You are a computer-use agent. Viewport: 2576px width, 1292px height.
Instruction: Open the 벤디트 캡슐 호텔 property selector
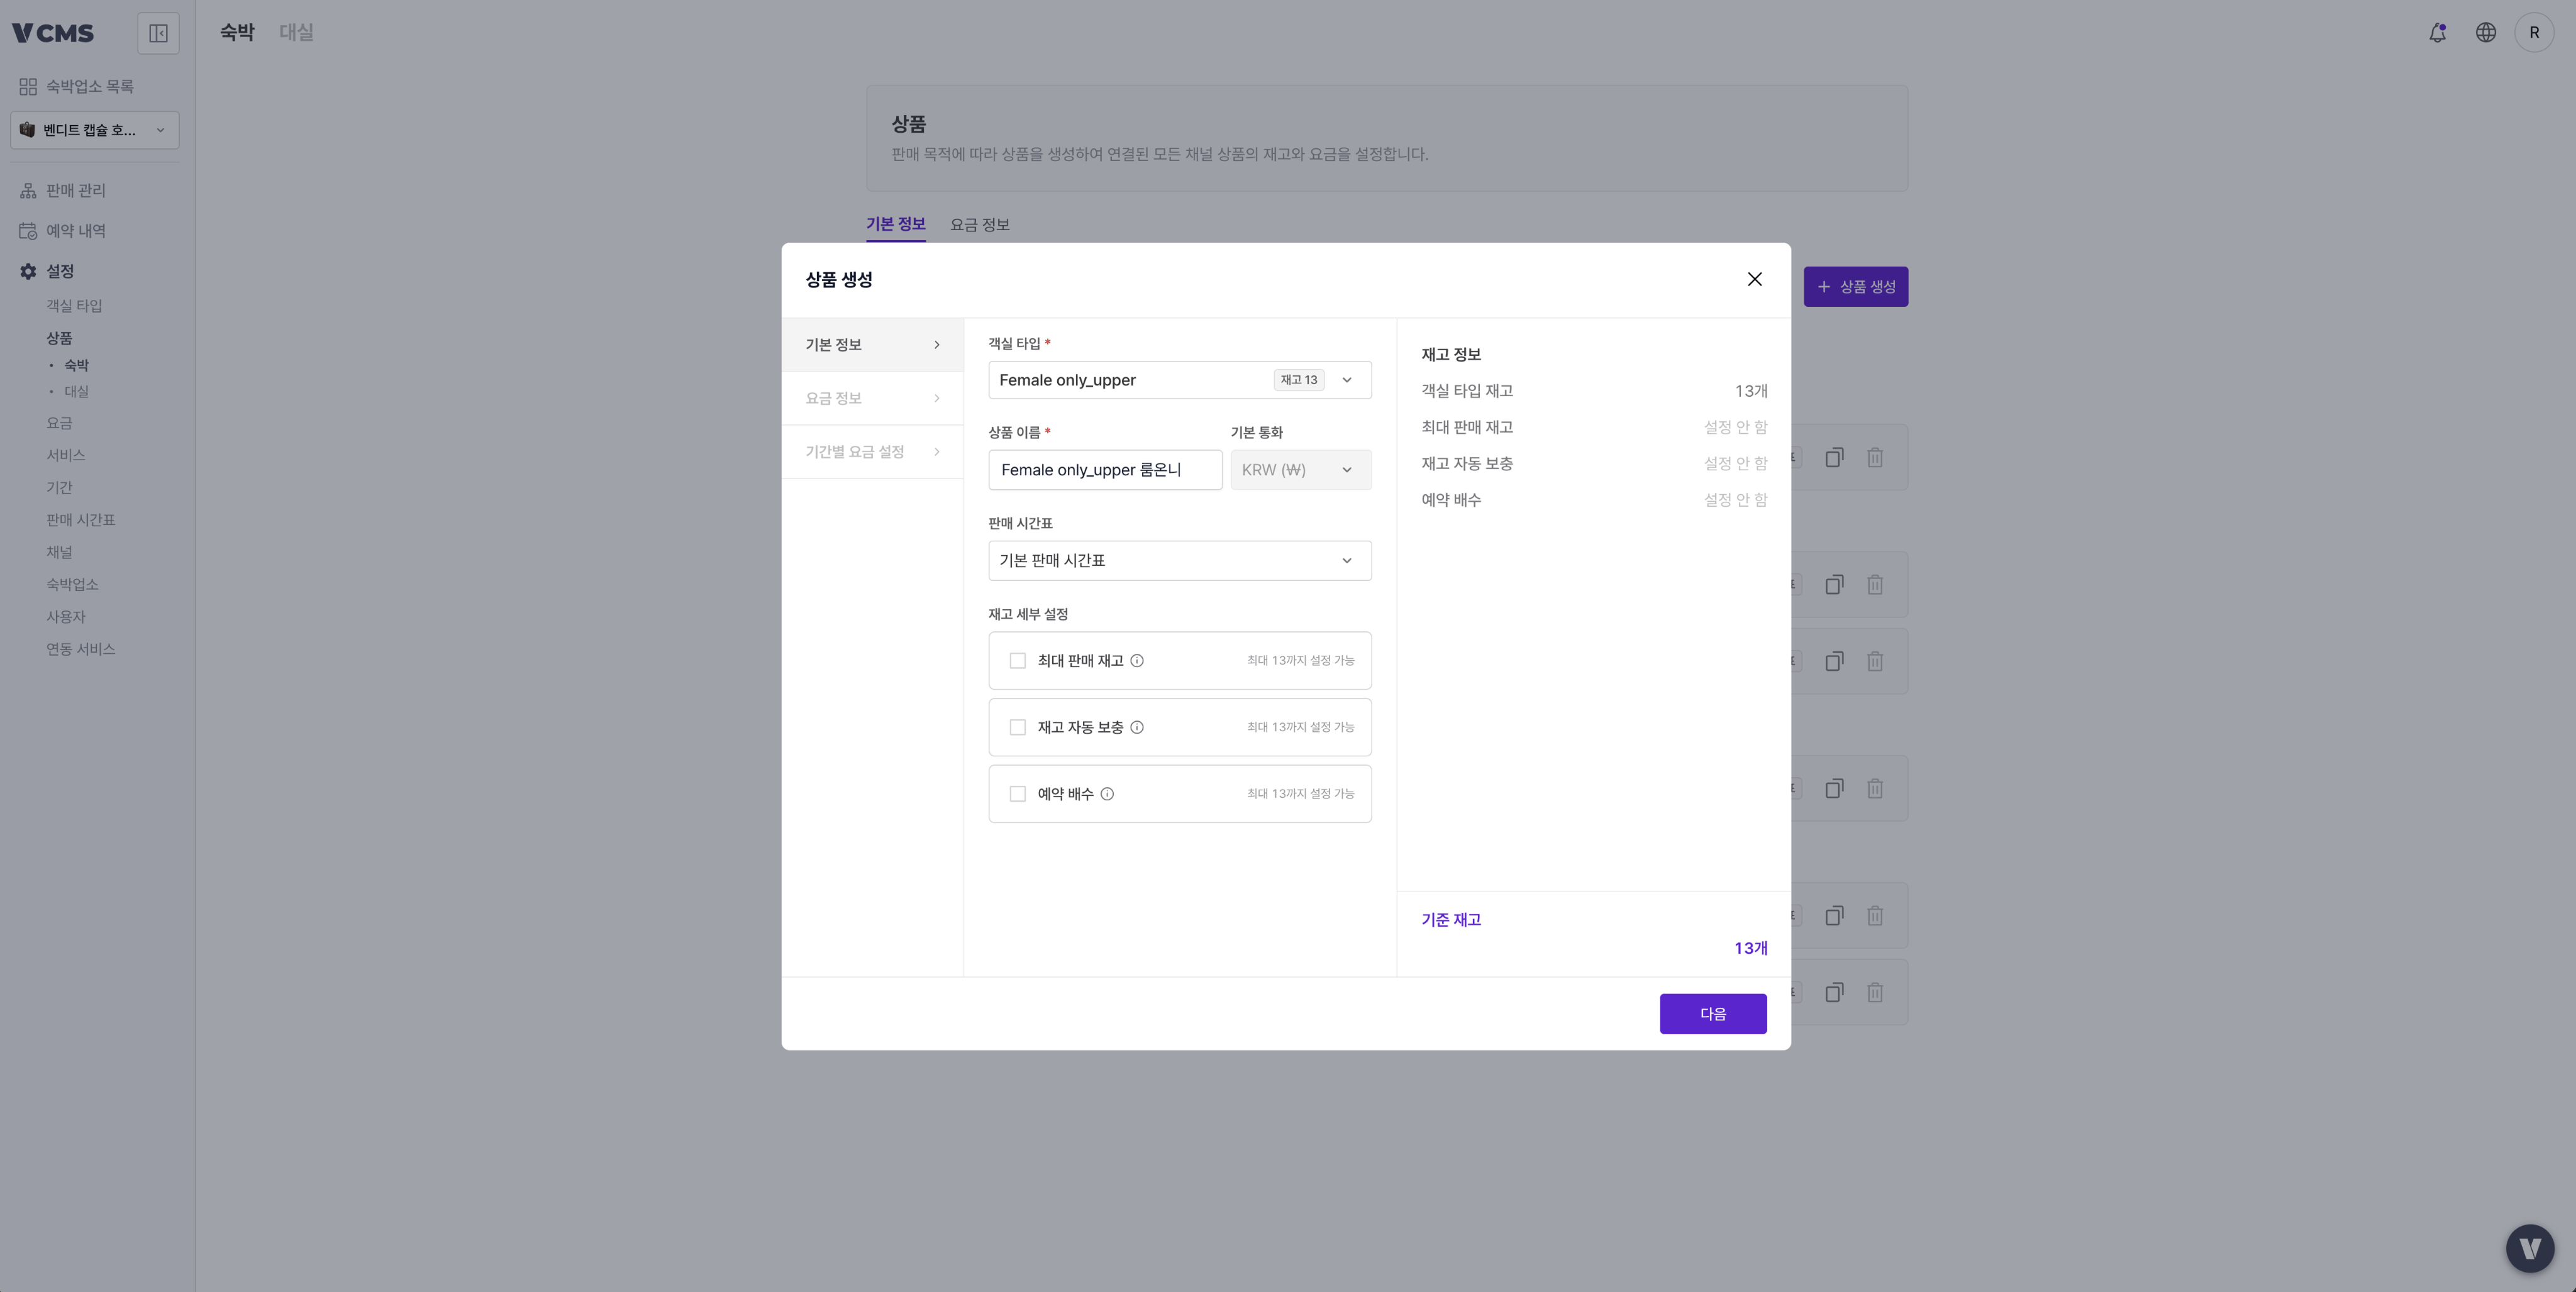(95, 130)
